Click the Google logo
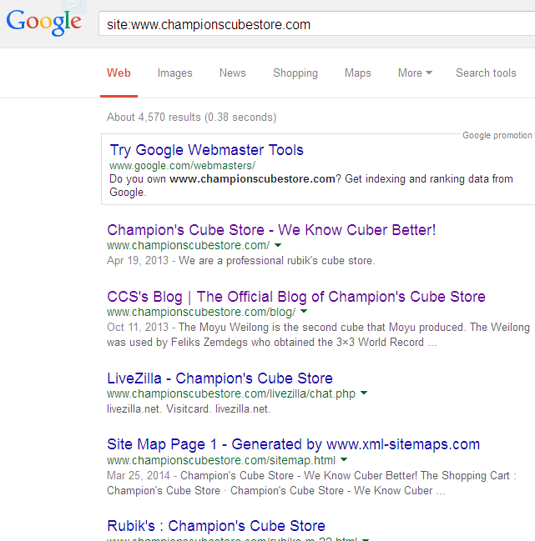The width and height of the screenshot is (535, 541). 44,22
